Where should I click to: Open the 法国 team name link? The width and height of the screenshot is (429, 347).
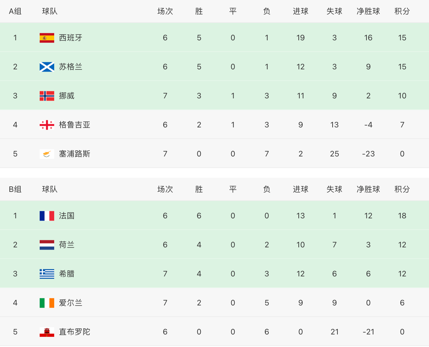point(67,216)
